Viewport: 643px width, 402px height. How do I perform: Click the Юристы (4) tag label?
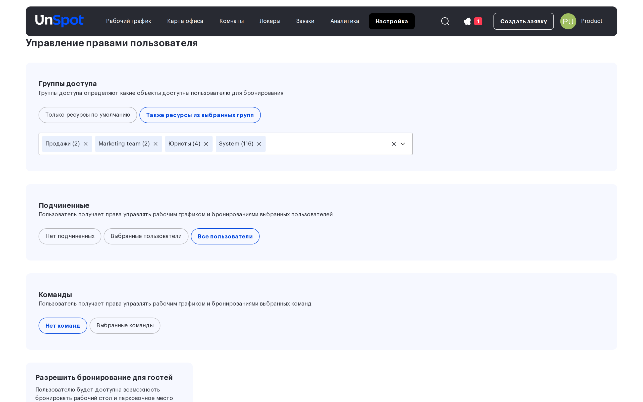click(184, 144)
